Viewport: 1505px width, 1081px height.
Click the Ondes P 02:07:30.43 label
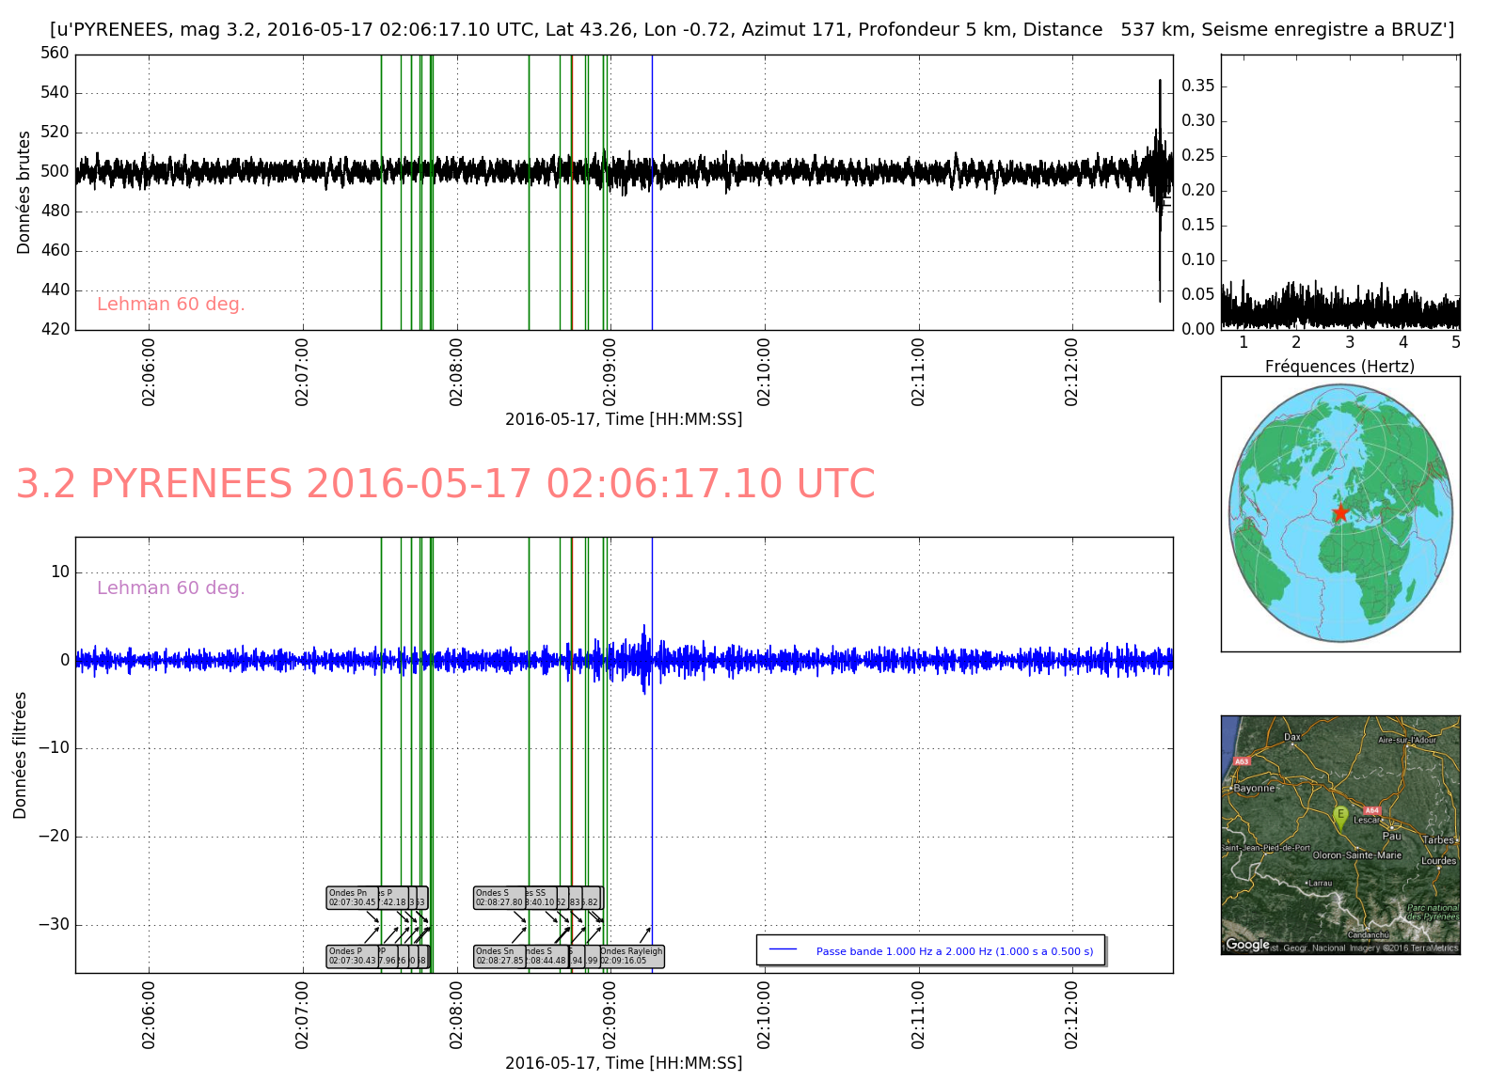point(352,956)
